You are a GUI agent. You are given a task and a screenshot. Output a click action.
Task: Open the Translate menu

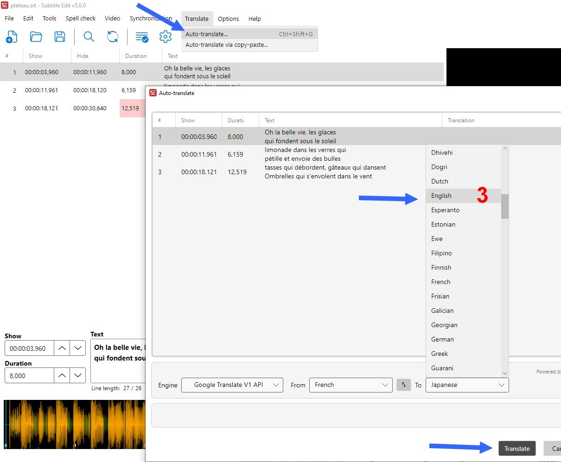point(197,19)
